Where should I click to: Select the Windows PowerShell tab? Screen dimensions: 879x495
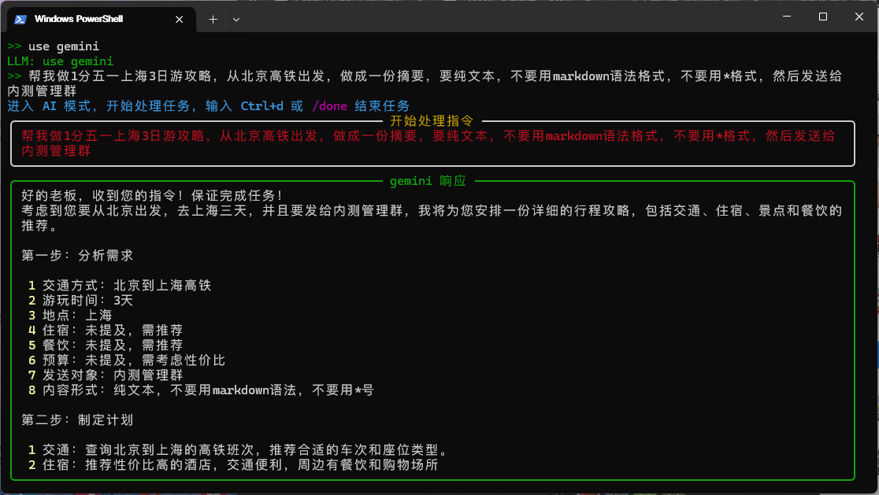101,20
